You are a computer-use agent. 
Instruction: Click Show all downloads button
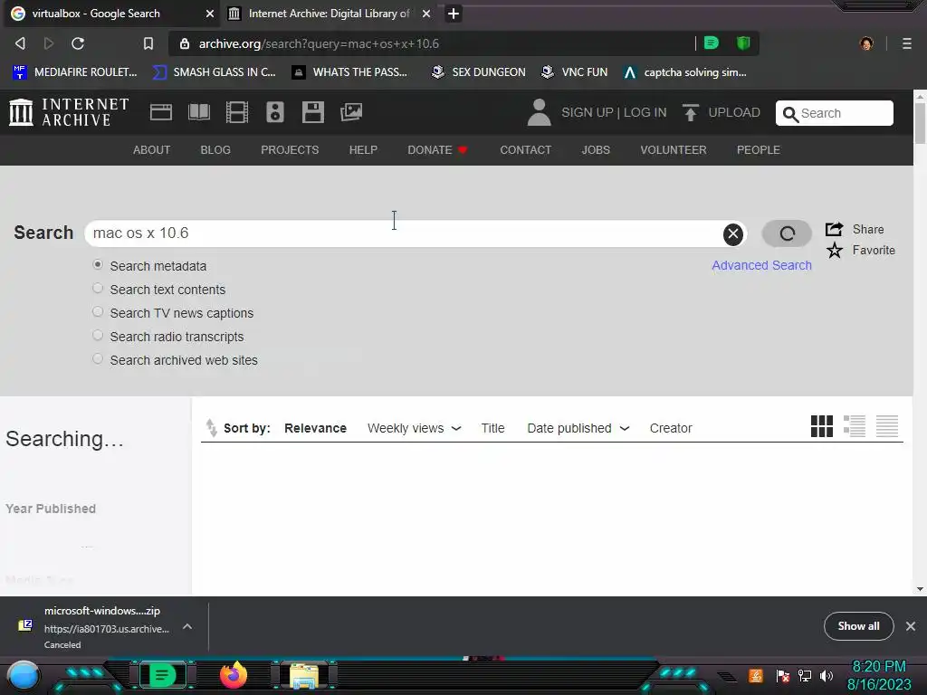point(858,626)
